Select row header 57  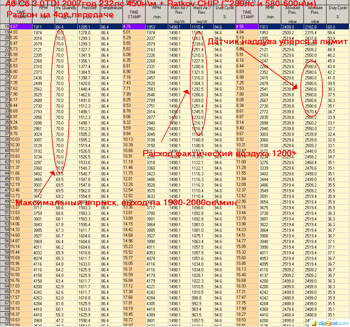(5, 247)
